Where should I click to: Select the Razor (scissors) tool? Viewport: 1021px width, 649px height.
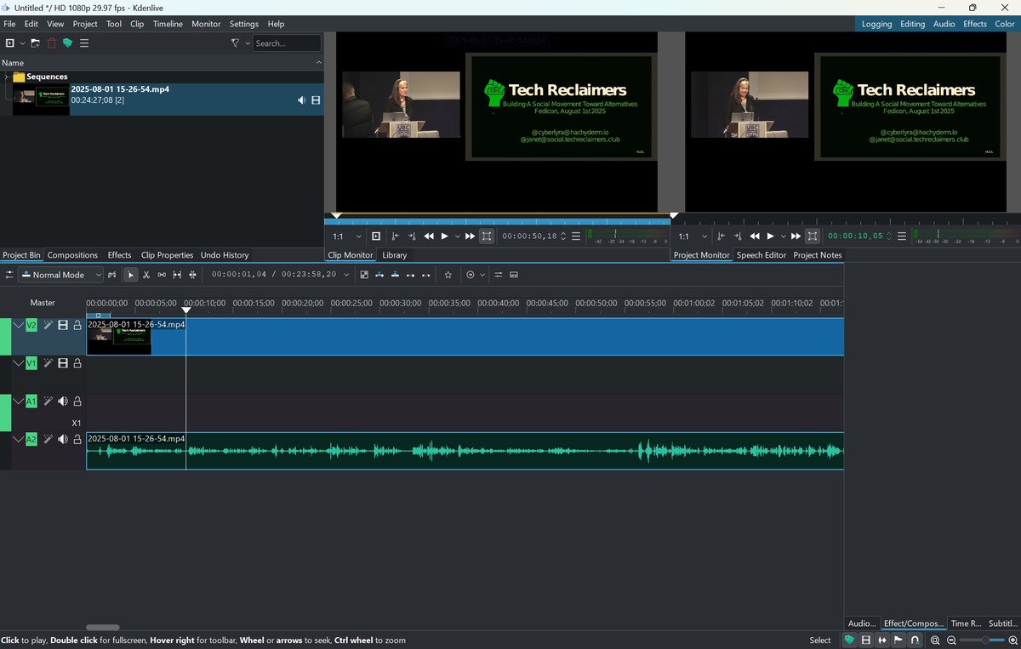click(146, 275)
